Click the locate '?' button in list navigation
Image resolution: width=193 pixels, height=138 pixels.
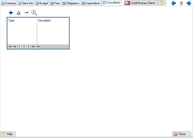[x=24, y=47]
